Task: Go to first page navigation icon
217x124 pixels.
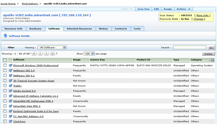Action: click(x=34, y=54)
